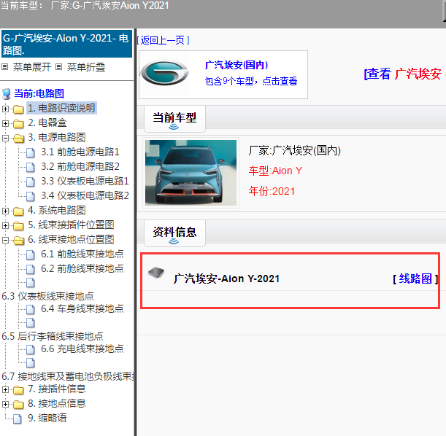Click page icon above 6.5 后行李箱线束接地点

tap(31, 323)
